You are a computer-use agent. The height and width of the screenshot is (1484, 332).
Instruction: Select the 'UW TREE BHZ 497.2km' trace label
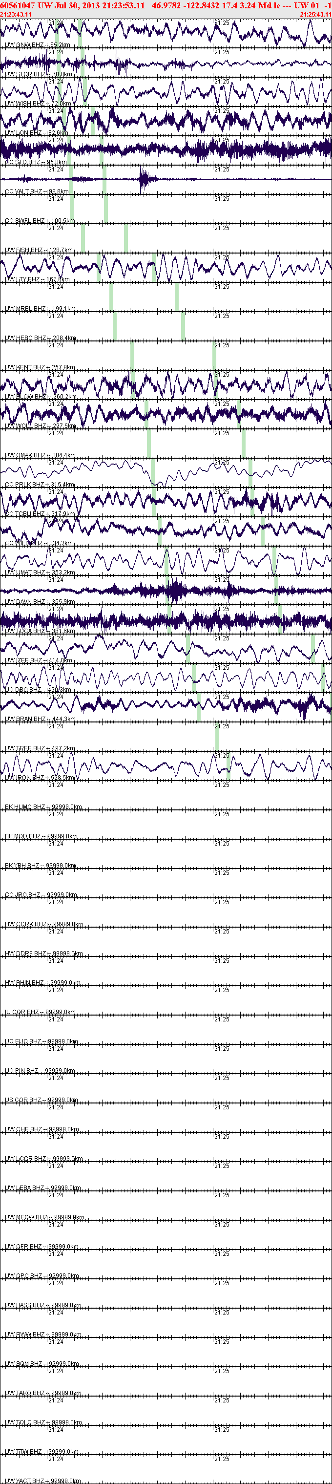(40, 748)
